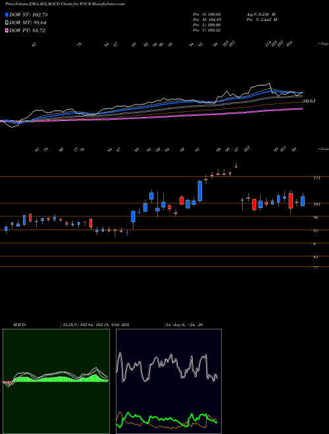Click the highest small red candle above 111
The image size is (329, 434).
[x=236, y=166]
